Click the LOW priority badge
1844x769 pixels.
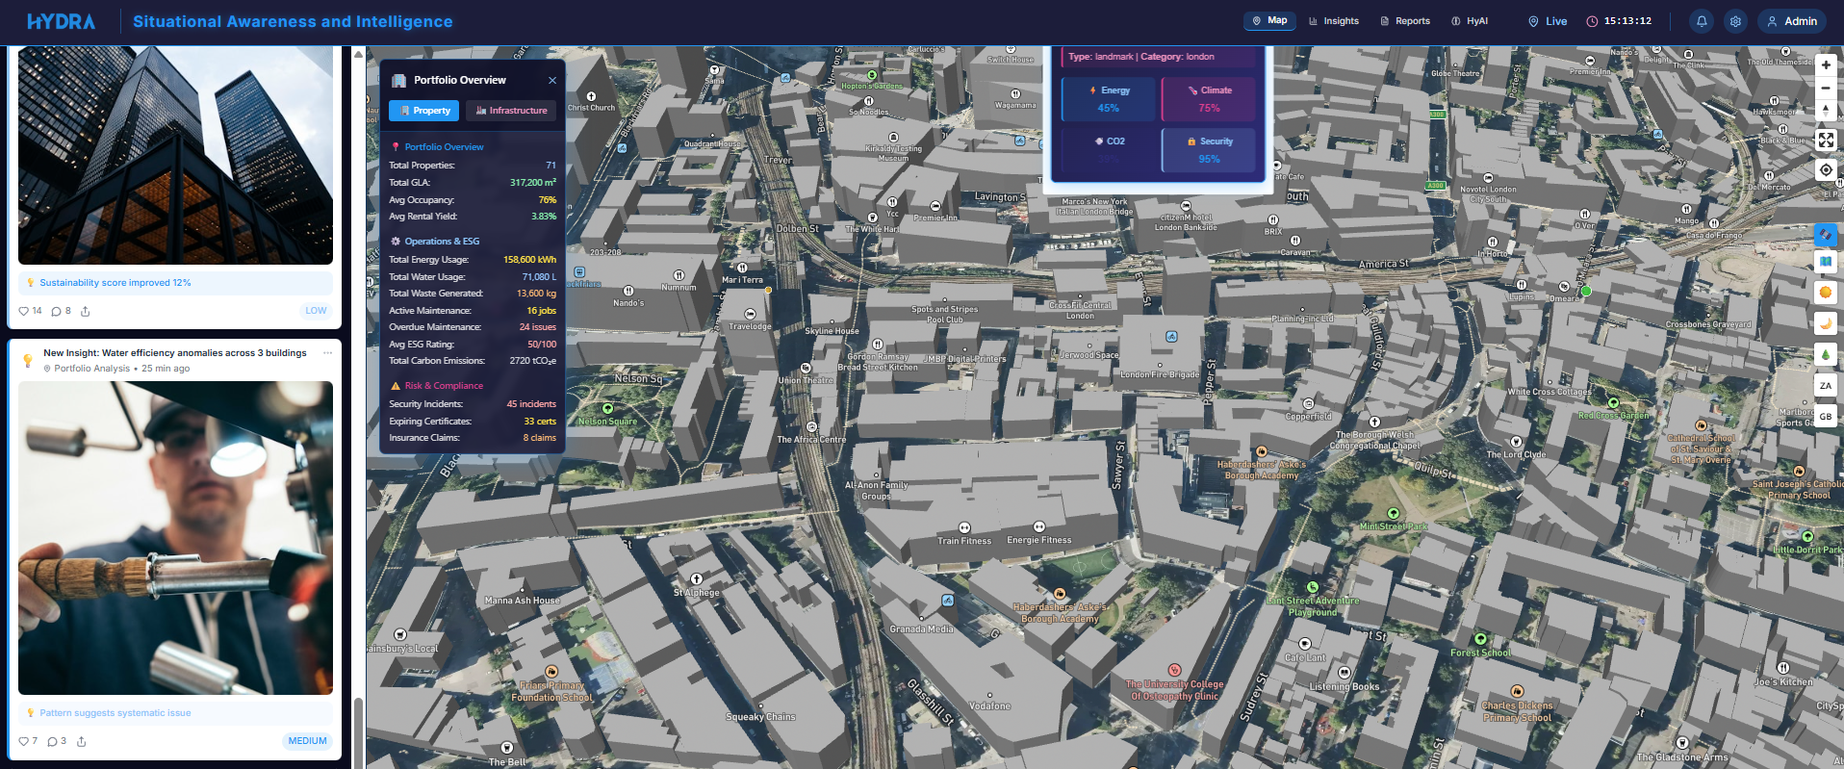(316, 311)
